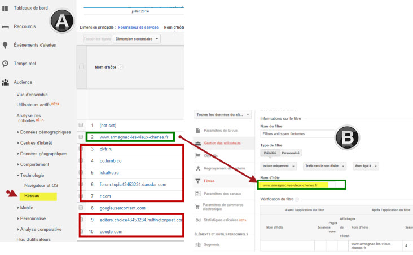Open the googleusercontent.com link
The width and height of the screenshot is (413, 255).
coord(122,208)
